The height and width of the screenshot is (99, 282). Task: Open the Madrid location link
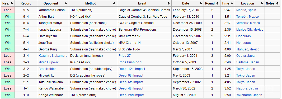241,10
